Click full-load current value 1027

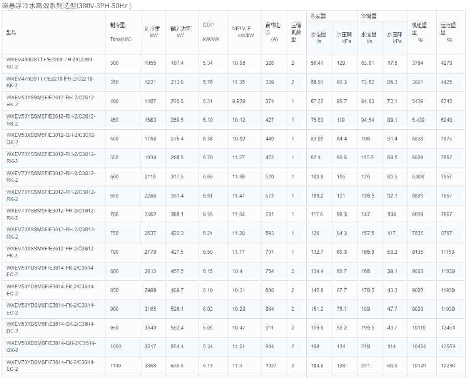pyautogui.click(x=271, y=366)
